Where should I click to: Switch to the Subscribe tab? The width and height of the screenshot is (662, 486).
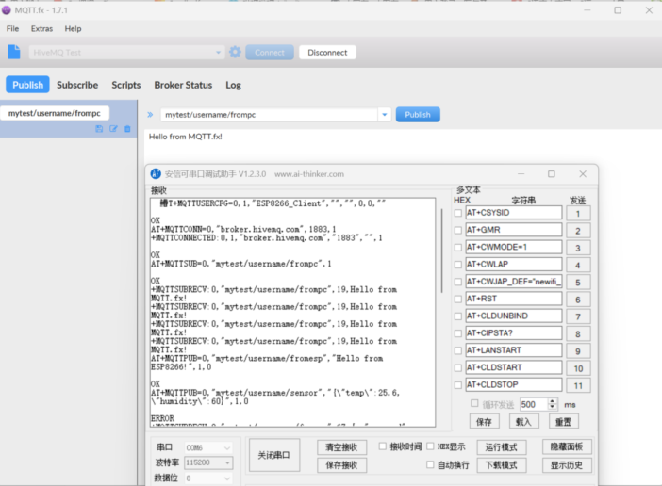tap(77, 85)
